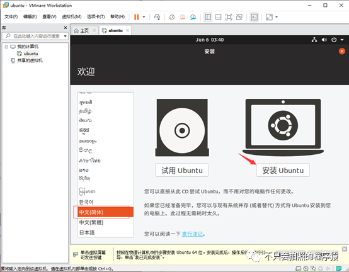349x272 pixels.
Task: Take a snapshot of this virtual machine
Action: tap(172, 17)
